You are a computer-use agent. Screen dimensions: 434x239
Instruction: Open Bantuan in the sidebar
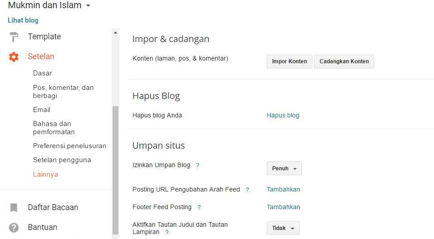click(x=42, y=227)
